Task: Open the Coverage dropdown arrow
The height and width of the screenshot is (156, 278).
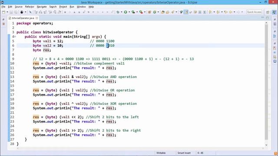Action: (137, 12)
